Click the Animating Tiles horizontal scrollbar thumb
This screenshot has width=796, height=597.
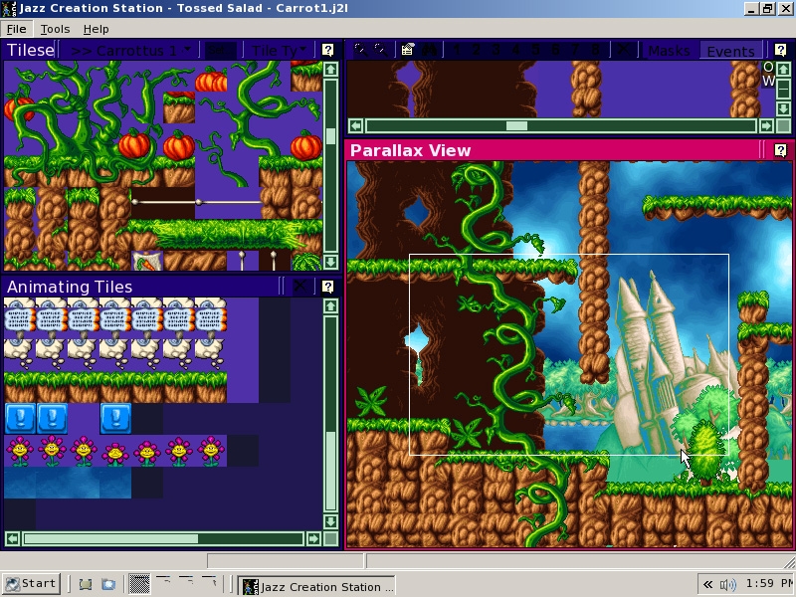111,538
